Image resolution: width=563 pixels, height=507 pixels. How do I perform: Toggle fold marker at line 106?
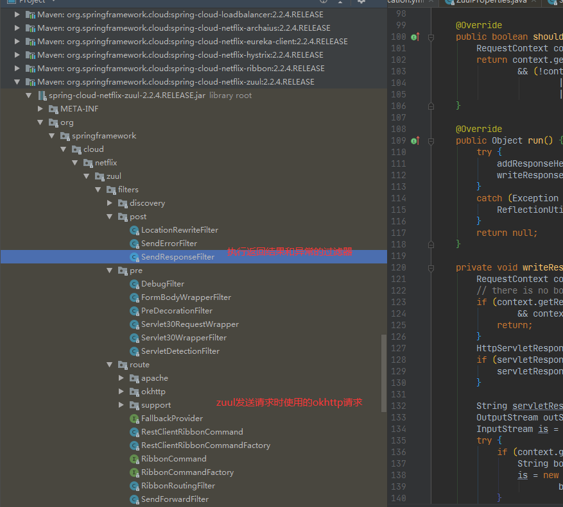(431, 106)
